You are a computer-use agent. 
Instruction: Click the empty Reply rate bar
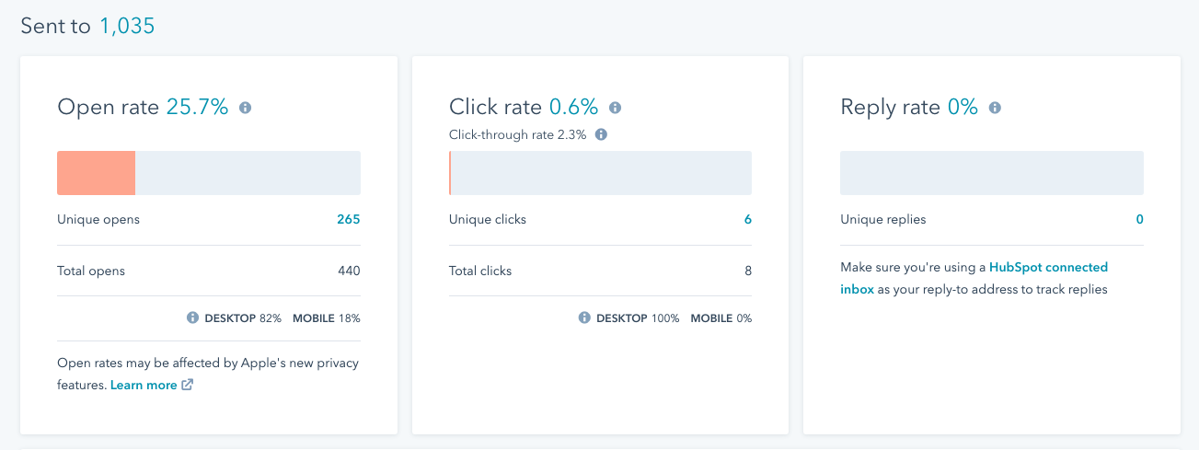991,173
